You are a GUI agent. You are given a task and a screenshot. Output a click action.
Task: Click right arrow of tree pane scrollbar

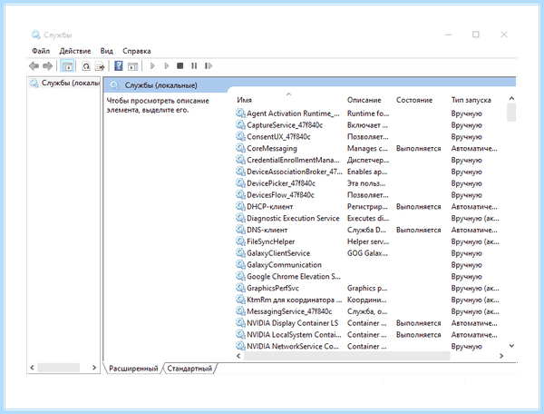tap(94, 367)
